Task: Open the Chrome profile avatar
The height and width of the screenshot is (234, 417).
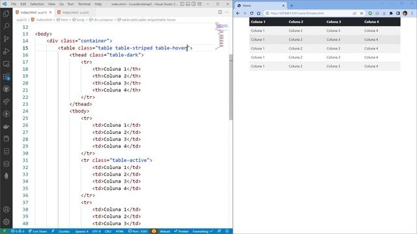Action: tap(405, 13)
